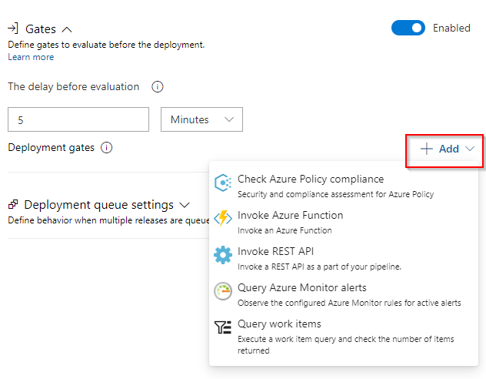
Task: Collapse the Gates section chevron
Action: [x=67, y=29]
